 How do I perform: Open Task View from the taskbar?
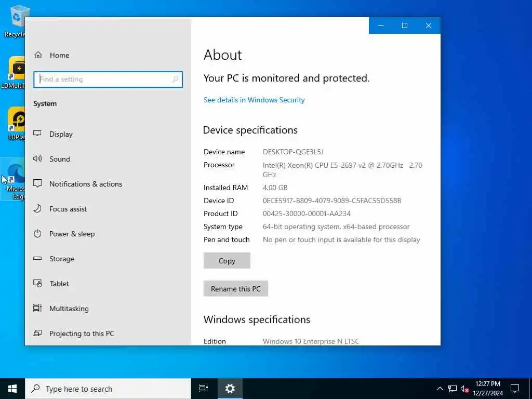pyautogui.click(x=204, y=389)
